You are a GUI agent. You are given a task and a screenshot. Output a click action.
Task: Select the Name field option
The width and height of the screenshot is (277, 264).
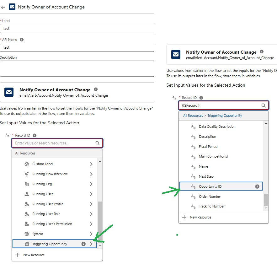pyautogui.click(x=221, y=166)
